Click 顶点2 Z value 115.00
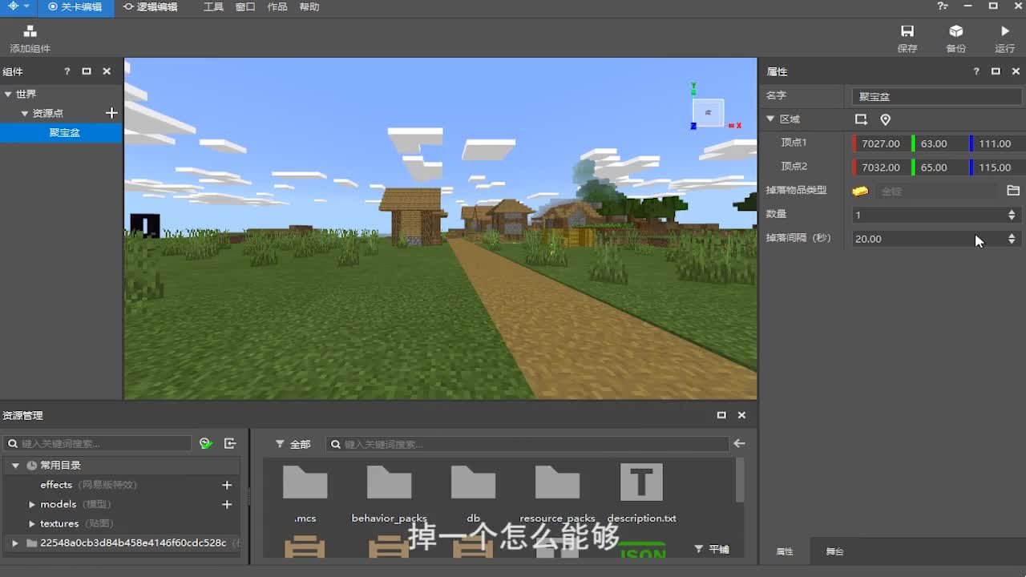 click(x=998, y=167)
